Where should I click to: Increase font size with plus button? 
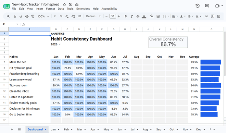[x=119, y=17]
